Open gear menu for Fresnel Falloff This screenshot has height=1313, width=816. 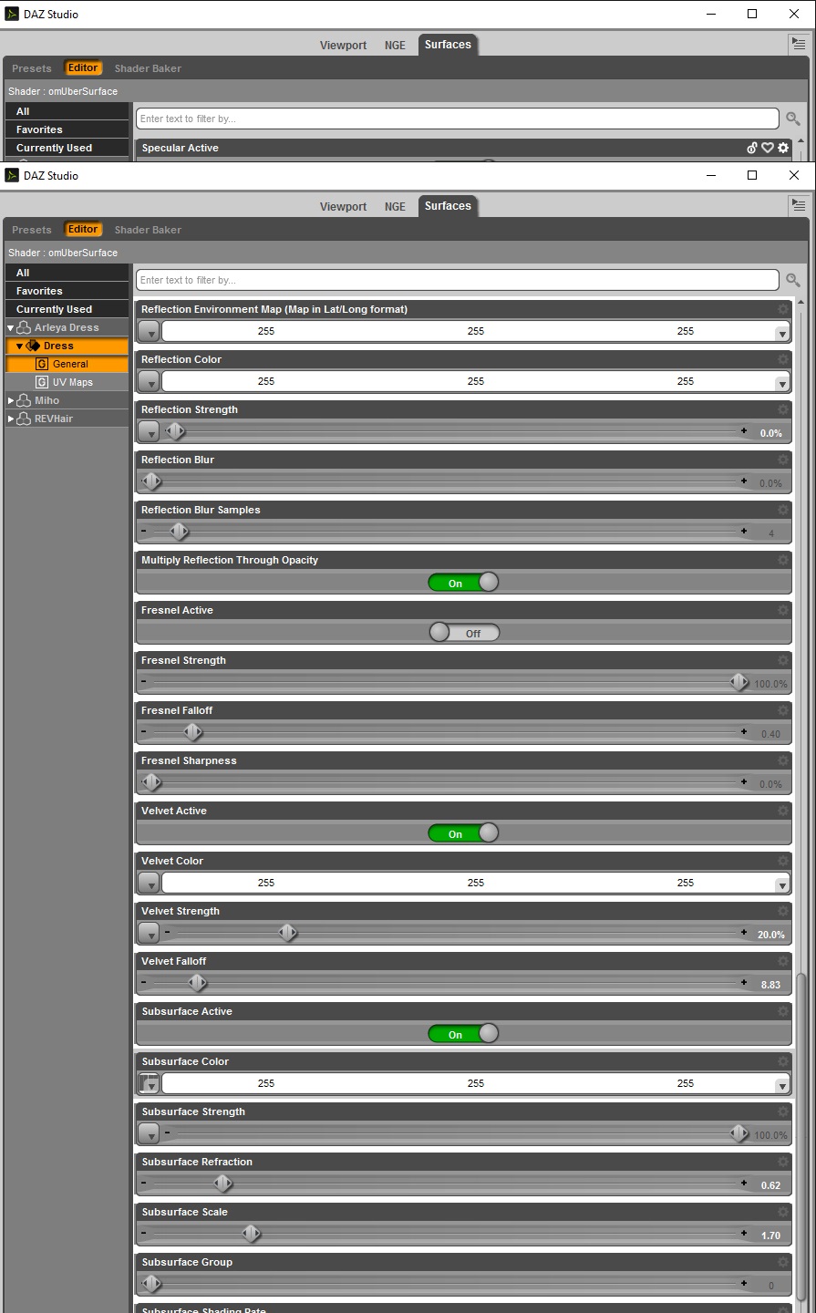[x=782, y=710]
